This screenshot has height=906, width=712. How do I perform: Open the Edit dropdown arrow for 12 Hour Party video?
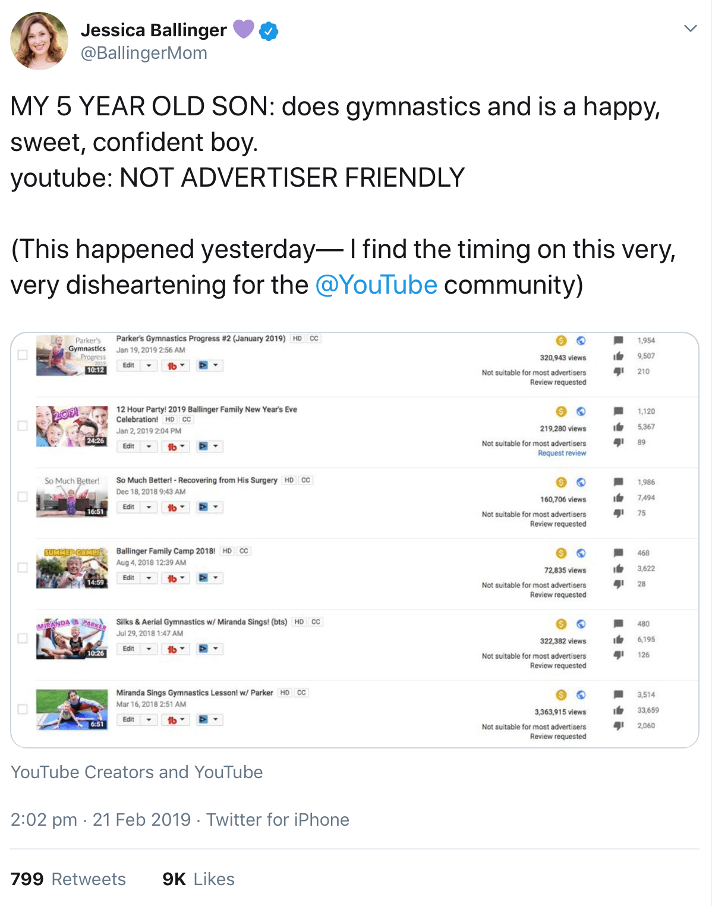[149, 446]
